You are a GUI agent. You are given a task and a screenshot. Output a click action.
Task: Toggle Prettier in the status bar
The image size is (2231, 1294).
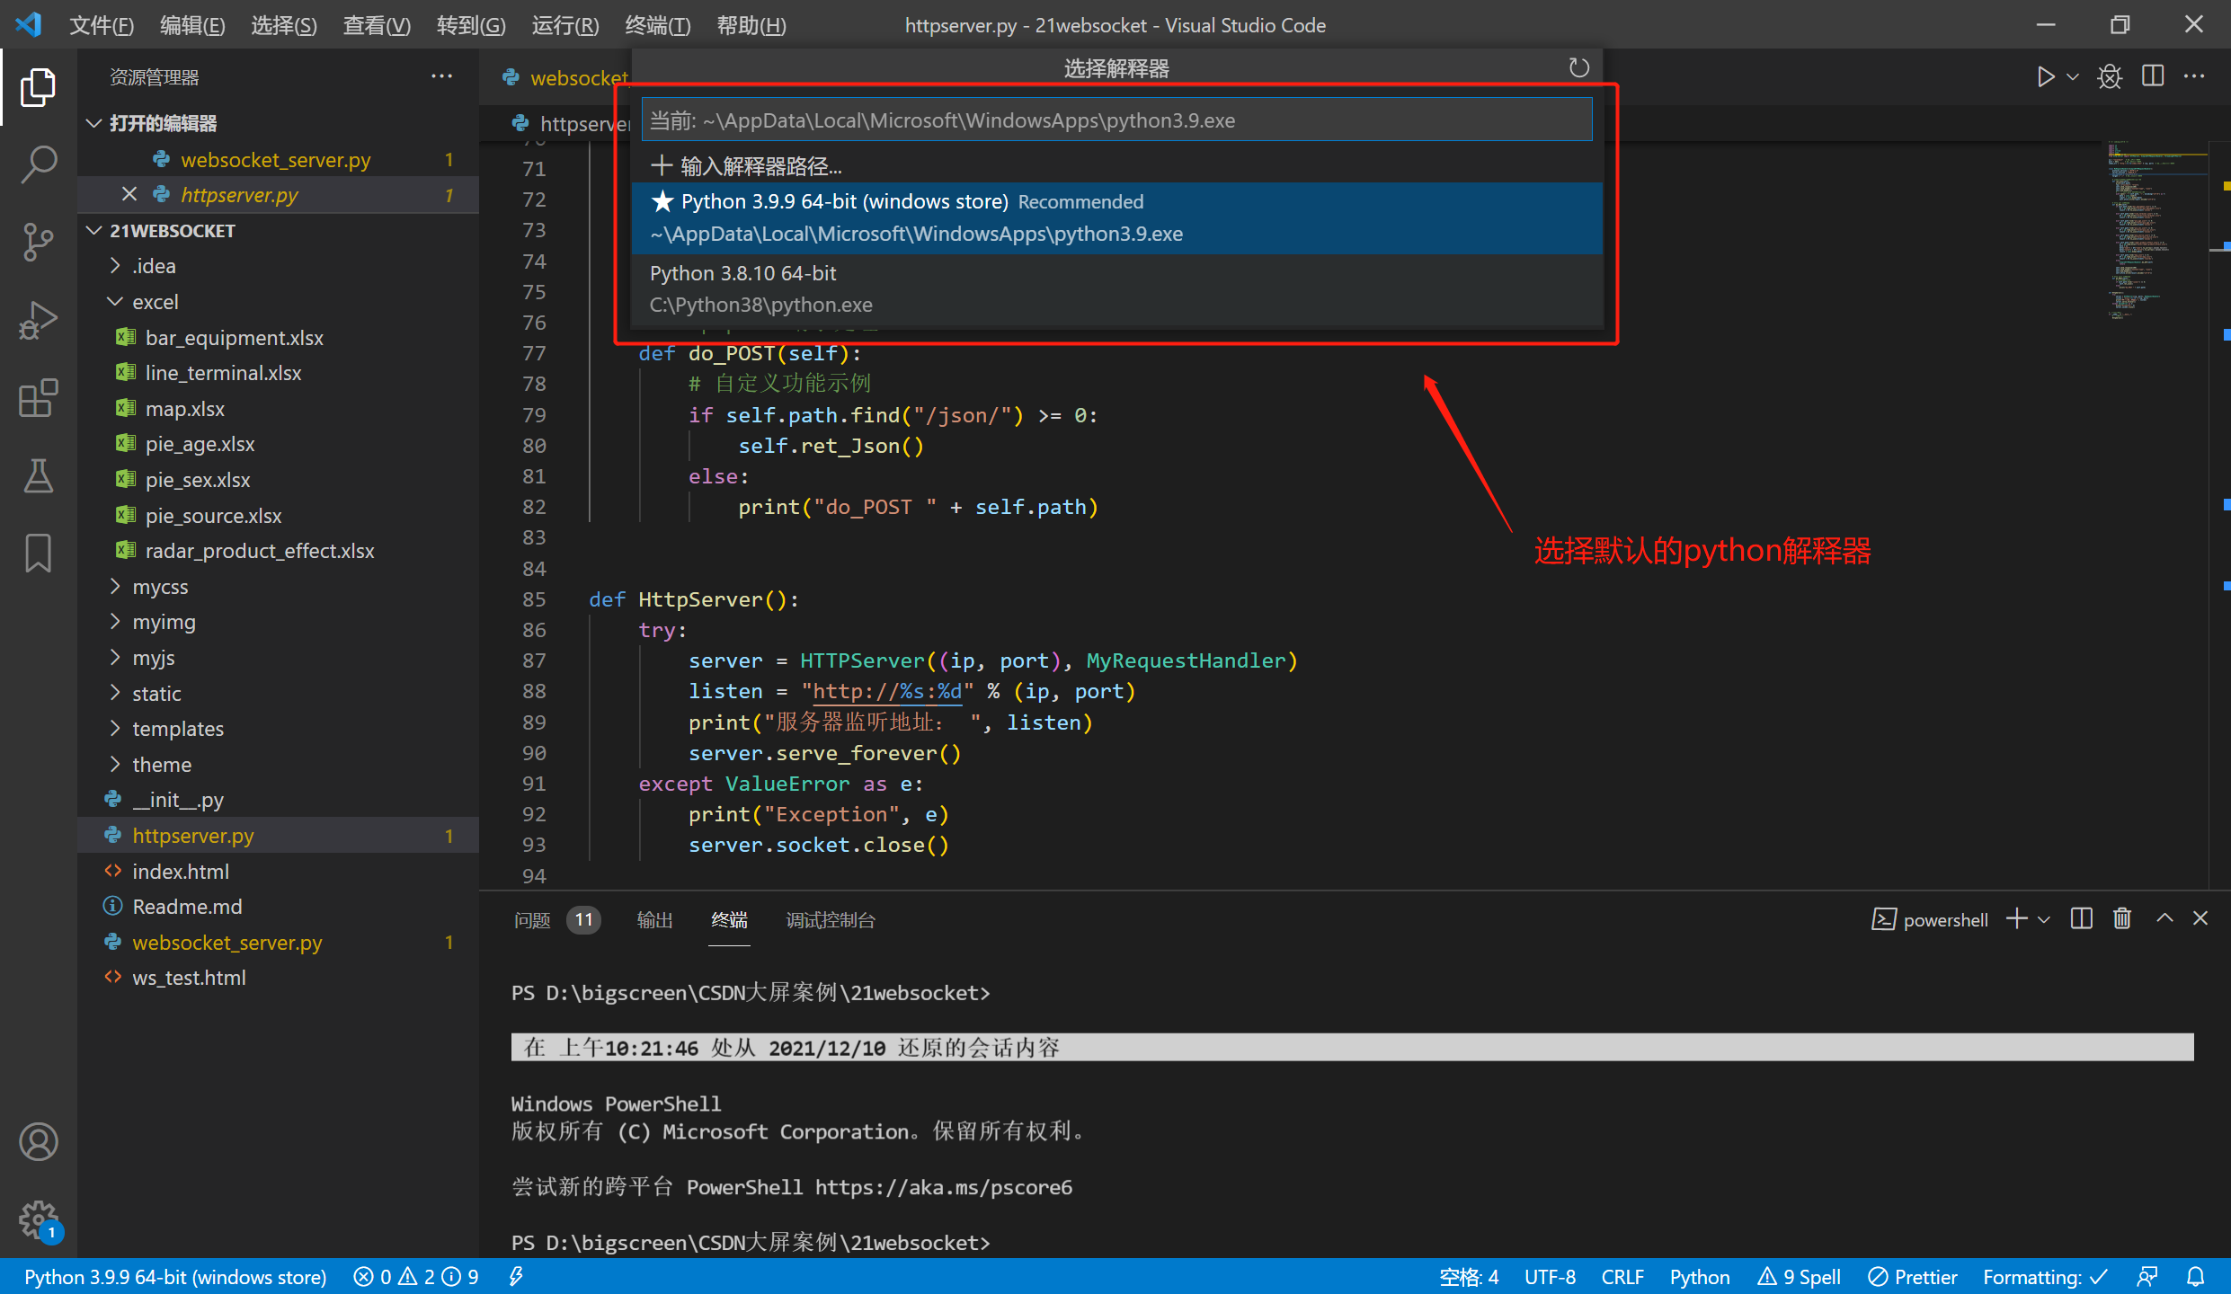click(x=1912, y=1276)
